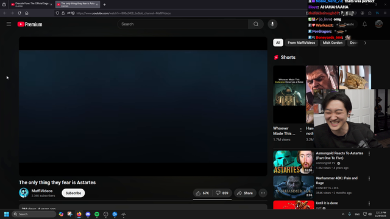The width and height of the screenshot is (390, 219).
Task: Open Asmongold Reacts To Astartes video title
Action: click(x=339, y=156)
